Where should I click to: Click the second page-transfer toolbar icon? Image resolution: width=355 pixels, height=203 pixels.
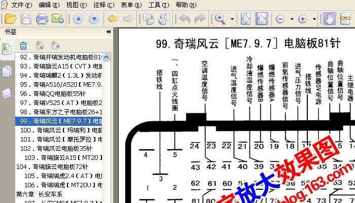[164, 19]
